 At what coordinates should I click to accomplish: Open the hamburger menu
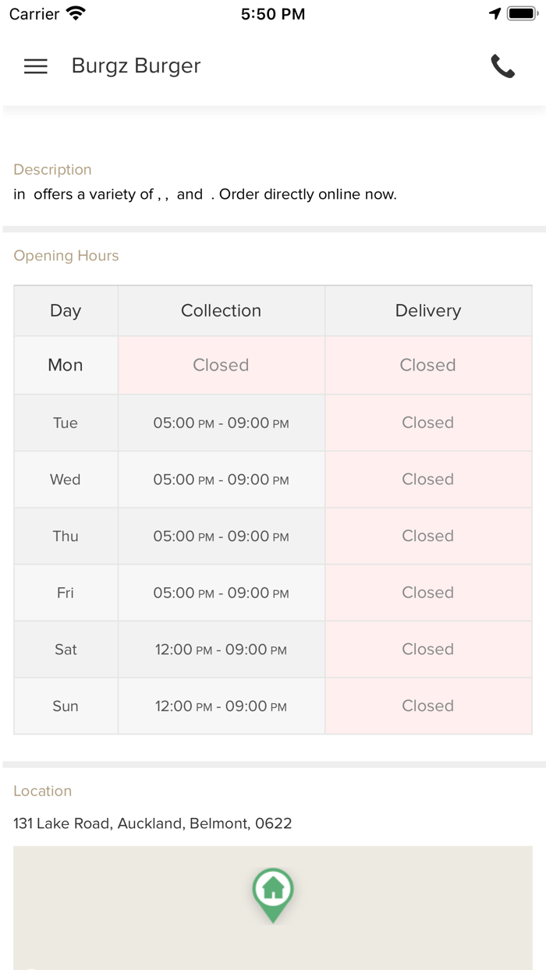point(36,66)
